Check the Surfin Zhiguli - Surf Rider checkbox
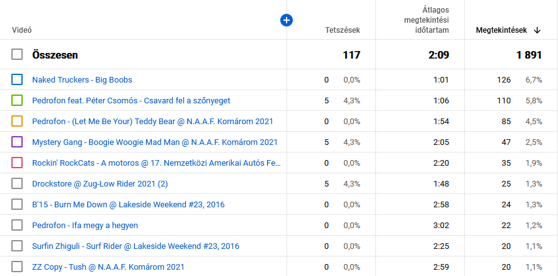 17,246
